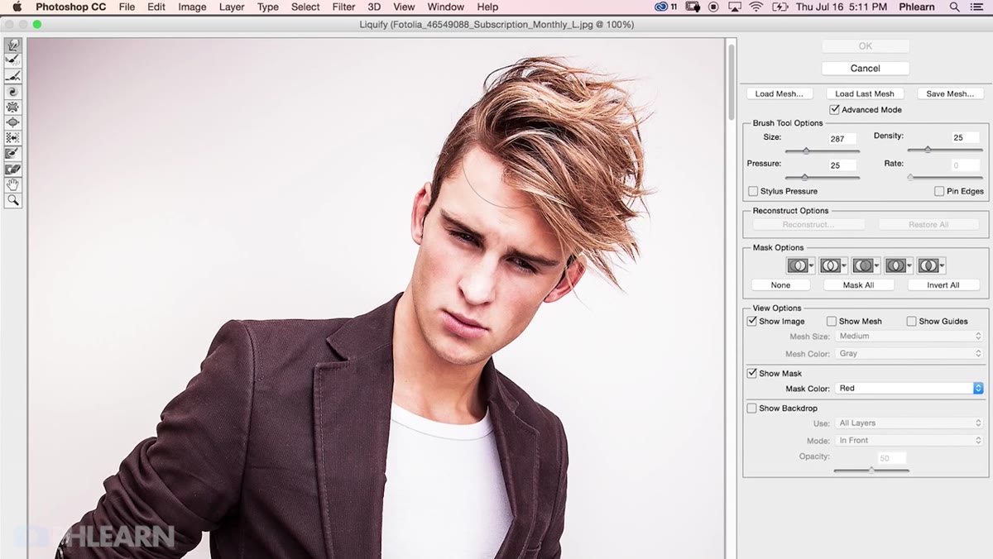The image size is (993, 559).
Task: Click the Cancel button
Action: click(x=865, y=69)
